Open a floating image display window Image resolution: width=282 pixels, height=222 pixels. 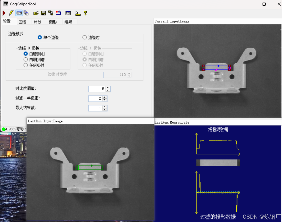coord(26,13)
